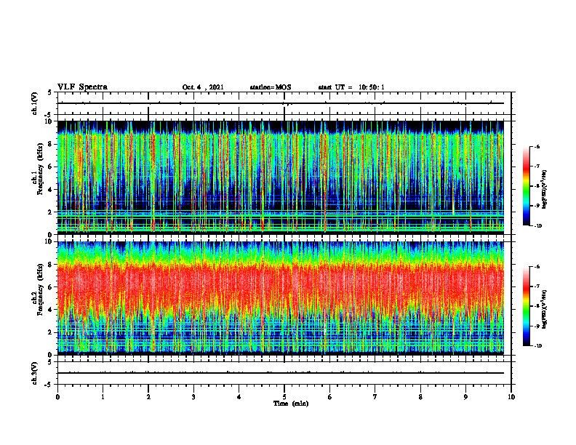
Task: Click time axis tick label "1"
Action: click(103, 397)
